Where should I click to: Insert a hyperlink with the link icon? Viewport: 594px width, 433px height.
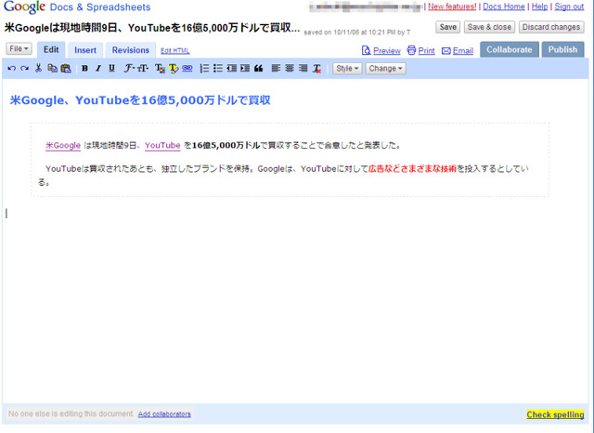click(187, 68)
